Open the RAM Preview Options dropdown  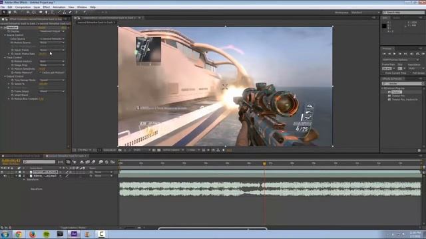(x=401, y=60)
